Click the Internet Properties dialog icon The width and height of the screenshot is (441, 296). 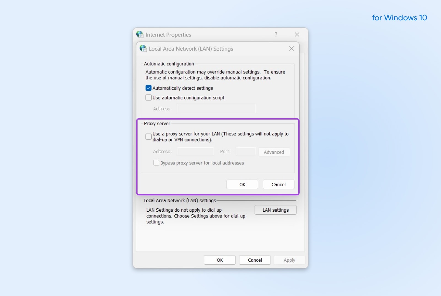(x=140, y=35)
